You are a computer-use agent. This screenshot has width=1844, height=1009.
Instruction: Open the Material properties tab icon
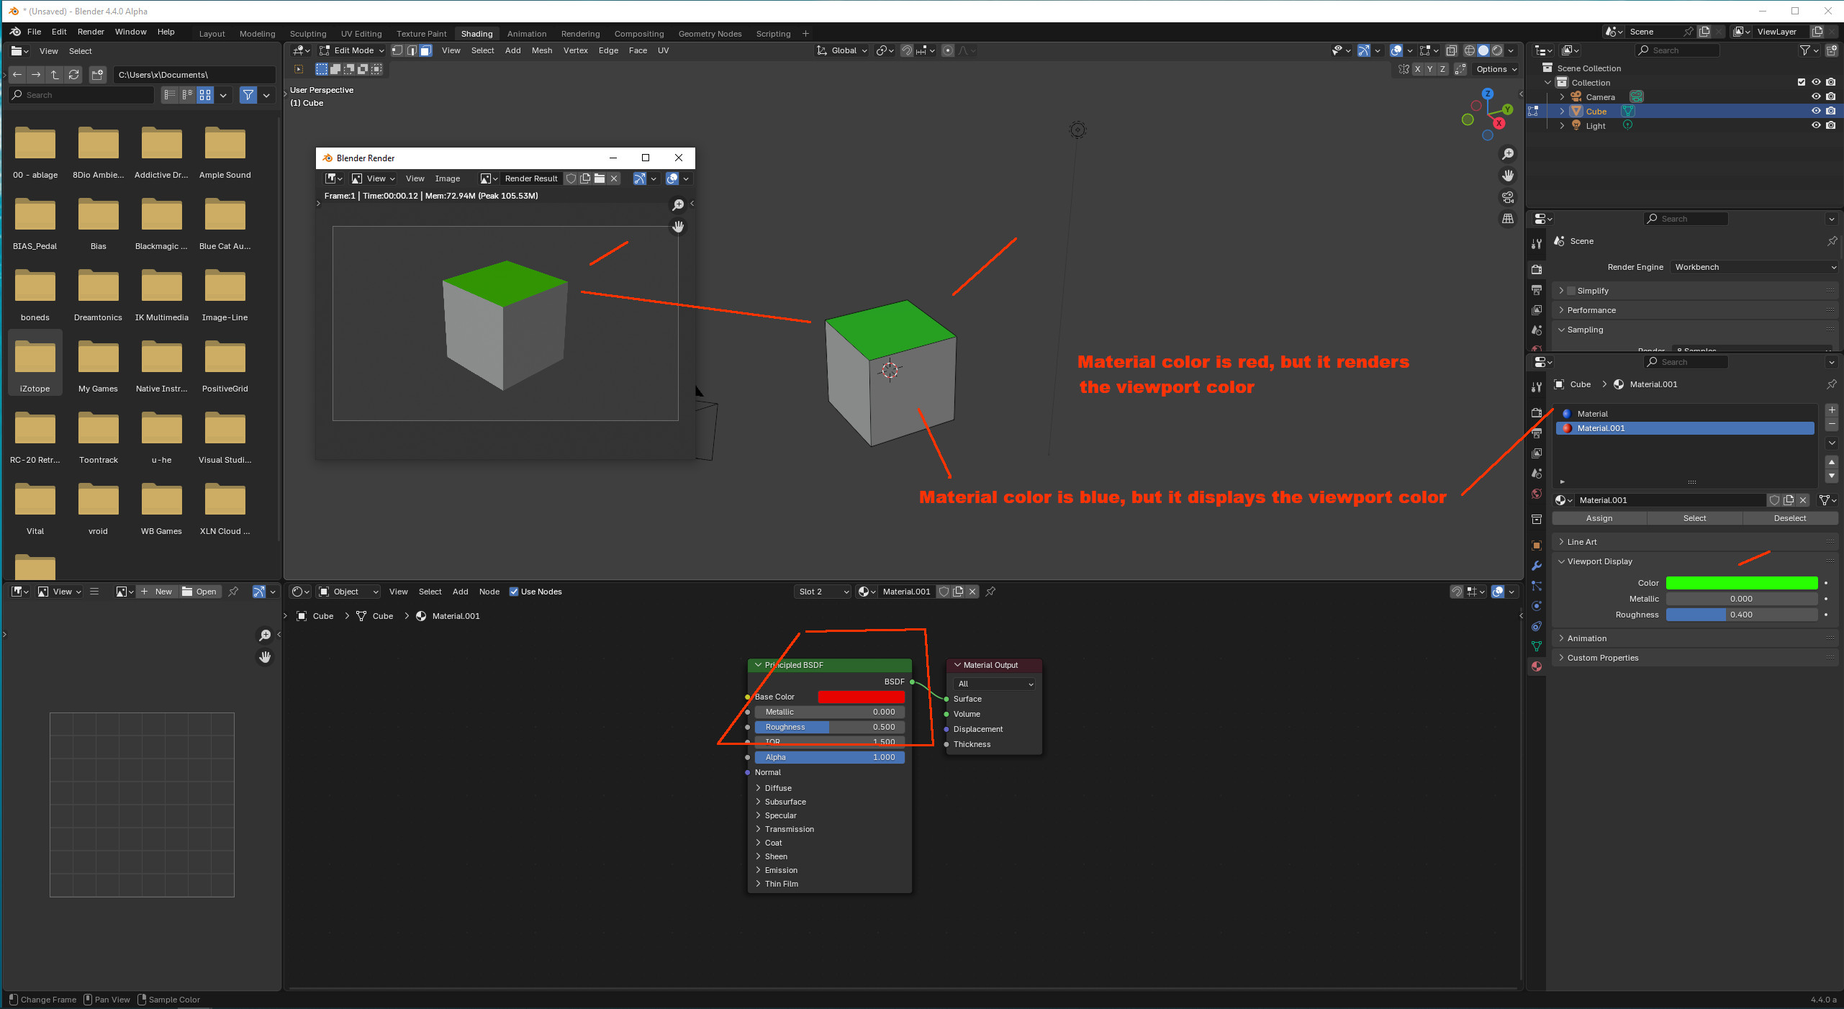click(1537, 666)
